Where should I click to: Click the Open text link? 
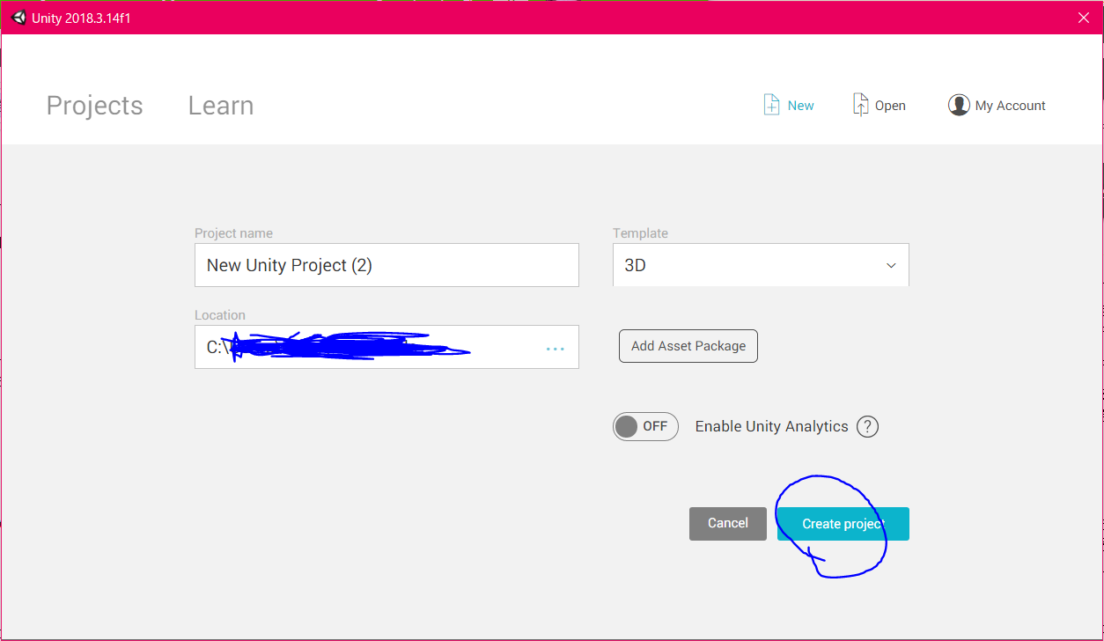tap(890, 106)
